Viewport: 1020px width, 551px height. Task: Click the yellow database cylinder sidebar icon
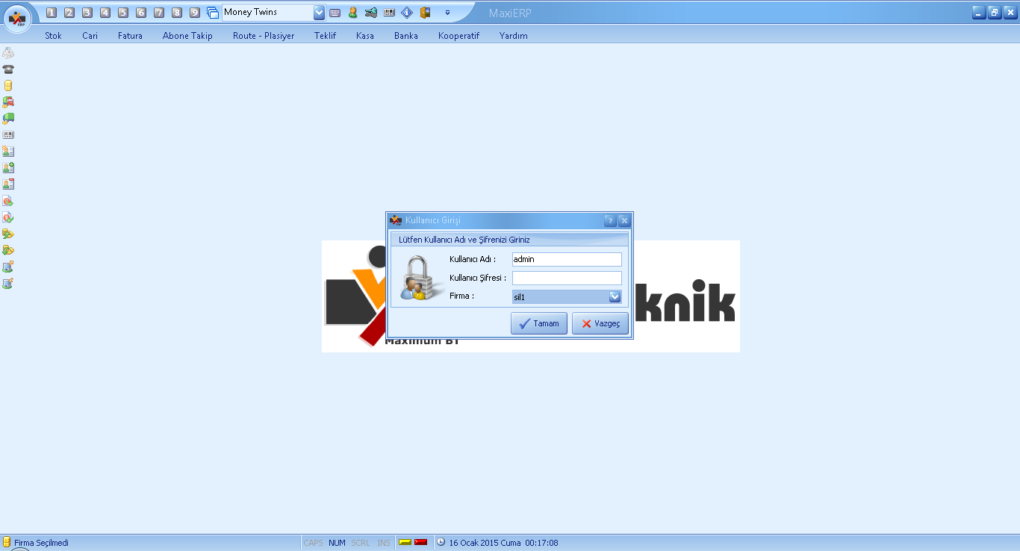pos(8,85)
